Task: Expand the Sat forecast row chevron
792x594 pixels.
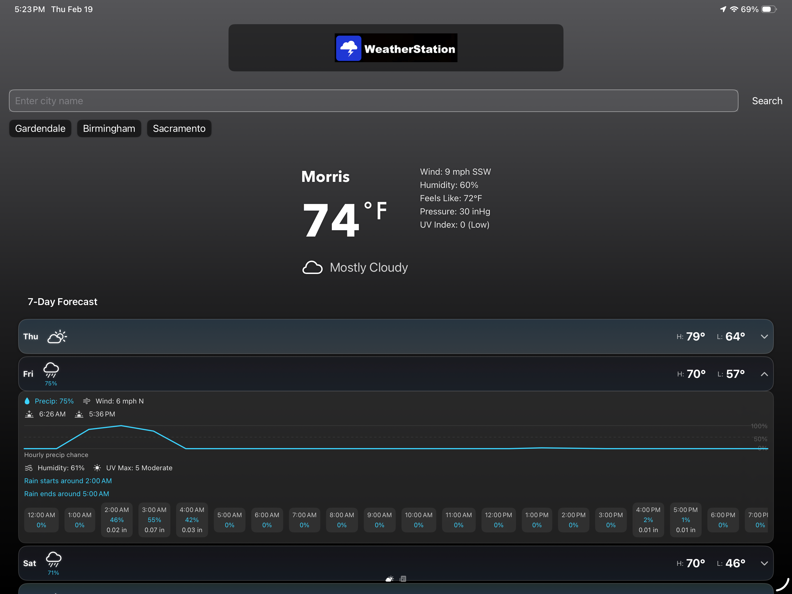Action: click(764, 563)
